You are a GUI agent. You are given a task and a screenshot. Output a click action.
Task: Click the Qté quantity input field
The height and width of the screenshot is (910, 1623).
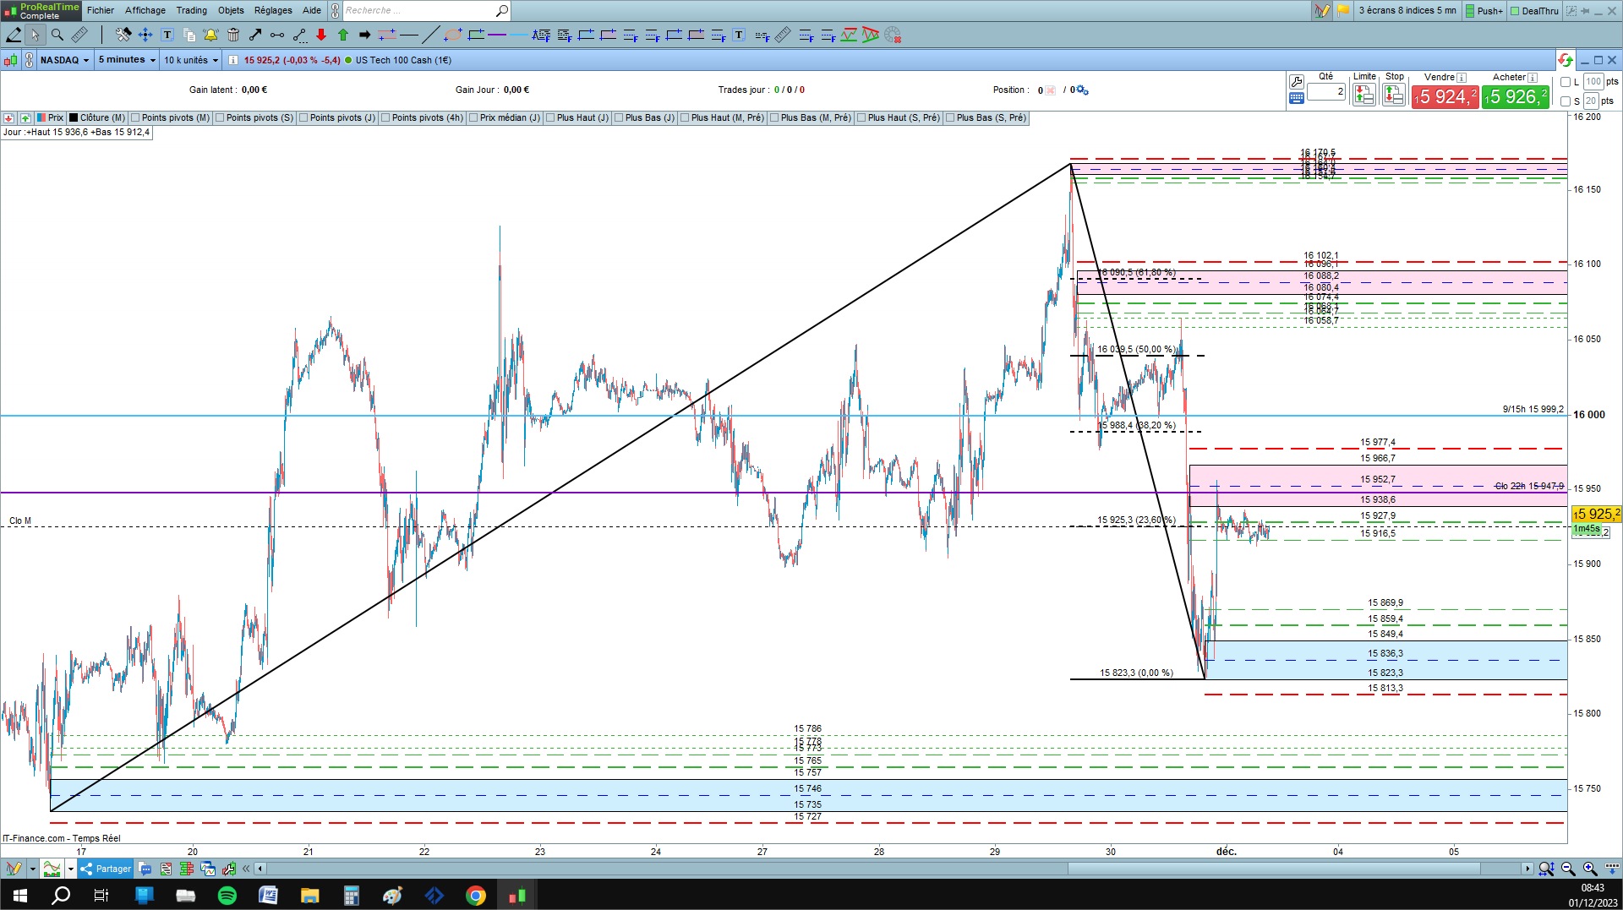pos(1326,91)
